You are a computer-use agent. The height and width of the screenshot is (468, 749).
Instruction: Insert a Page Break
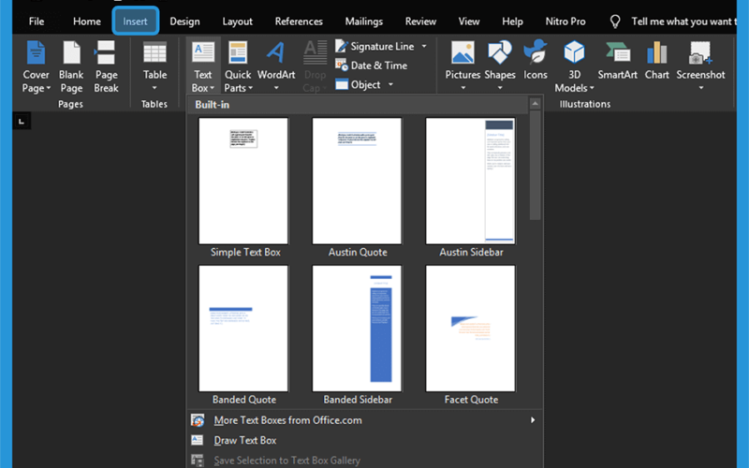click(x=106, y=66)
